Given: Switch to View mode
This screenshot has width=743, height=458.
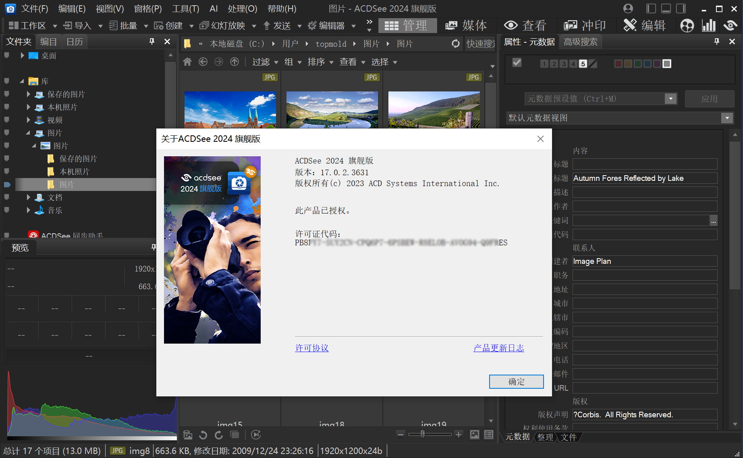Looking at the screenshot, I should 526,25.
